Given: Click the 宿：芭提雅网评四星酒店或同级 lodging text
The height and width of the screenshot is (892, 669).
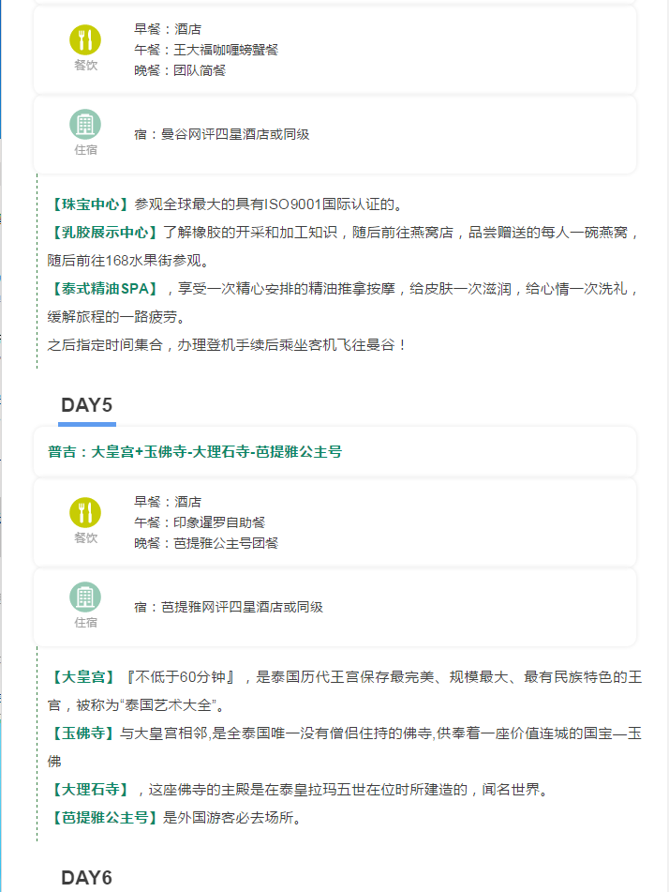Looking at the screenshot, I should pos(228,607).
